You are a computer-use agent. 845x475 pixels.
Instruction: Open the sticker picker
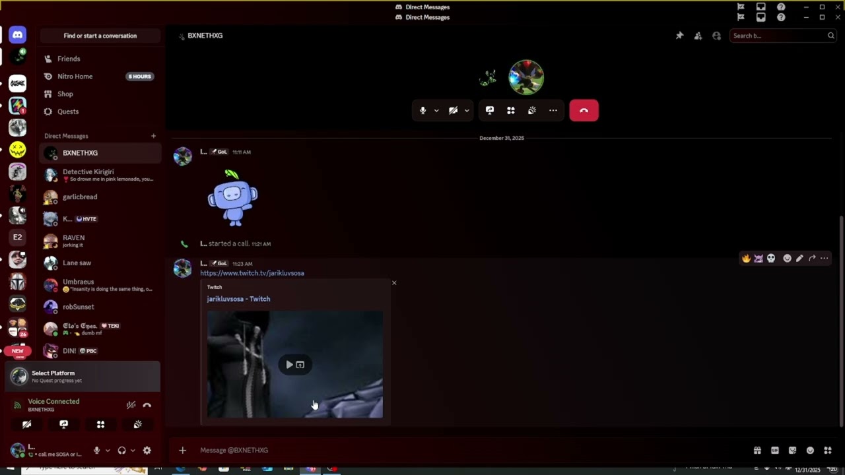coord(793,451)
